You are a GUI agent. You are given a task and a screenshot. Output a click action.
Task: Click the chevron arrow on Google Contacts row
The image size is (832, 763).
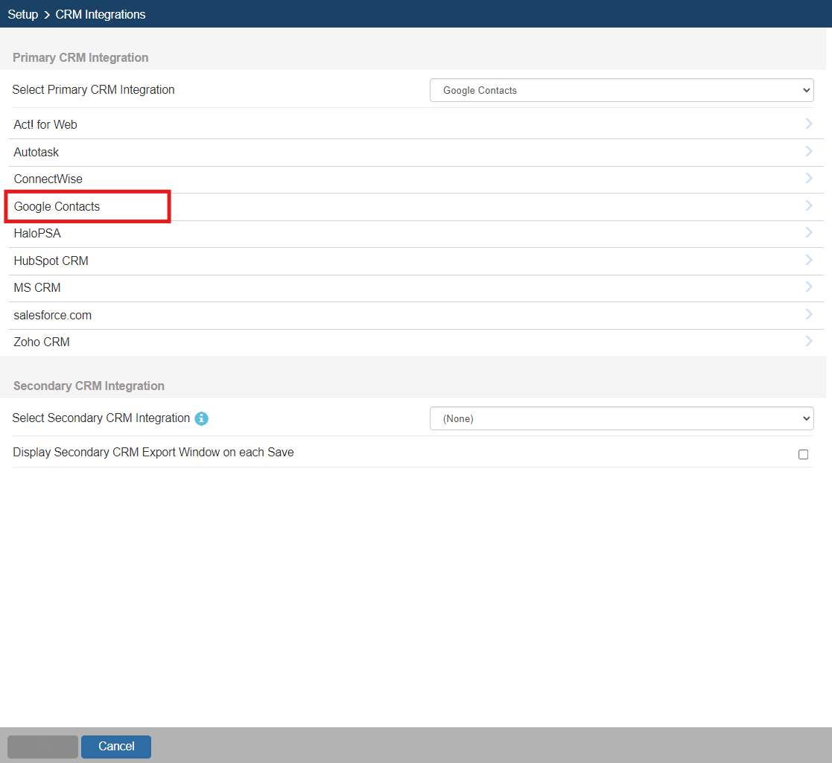[x=809, y=205]
